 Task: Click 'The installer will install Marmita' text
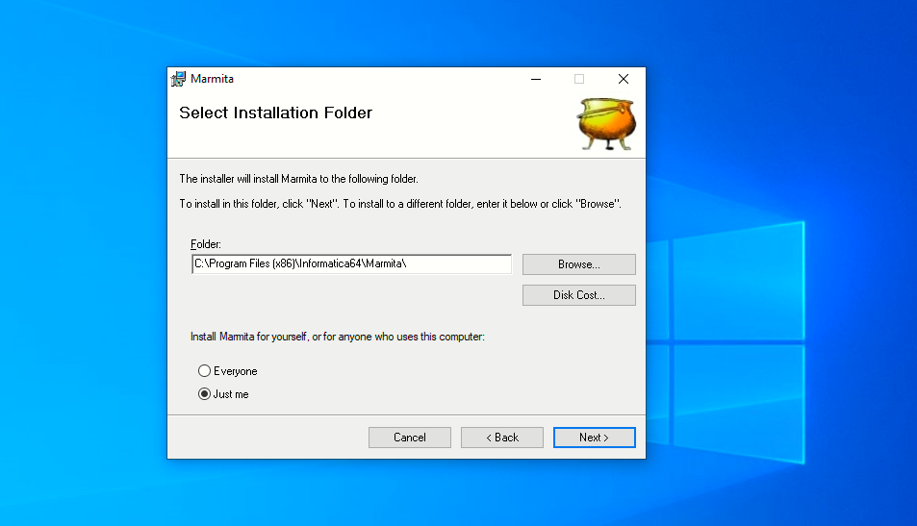[x=299, y=179]
